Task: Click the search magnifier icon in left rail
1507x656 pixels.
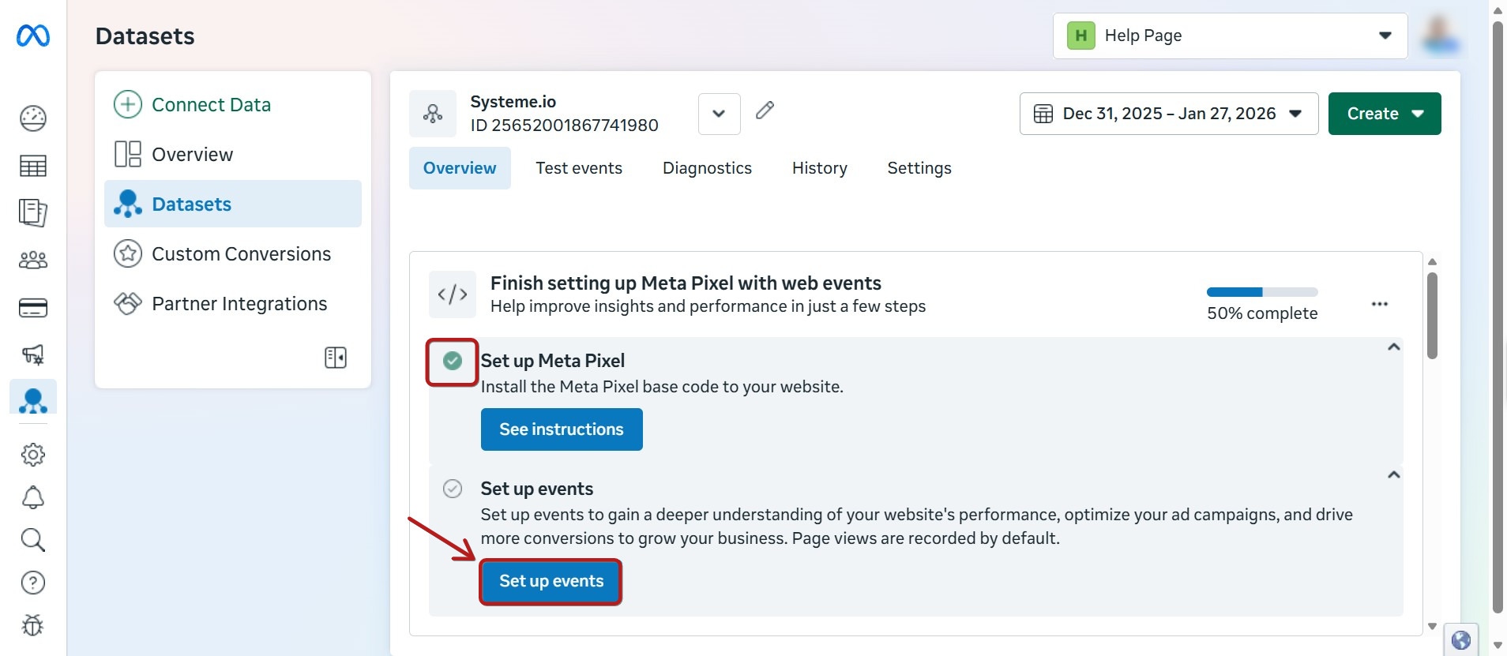Action: [33, 540]
